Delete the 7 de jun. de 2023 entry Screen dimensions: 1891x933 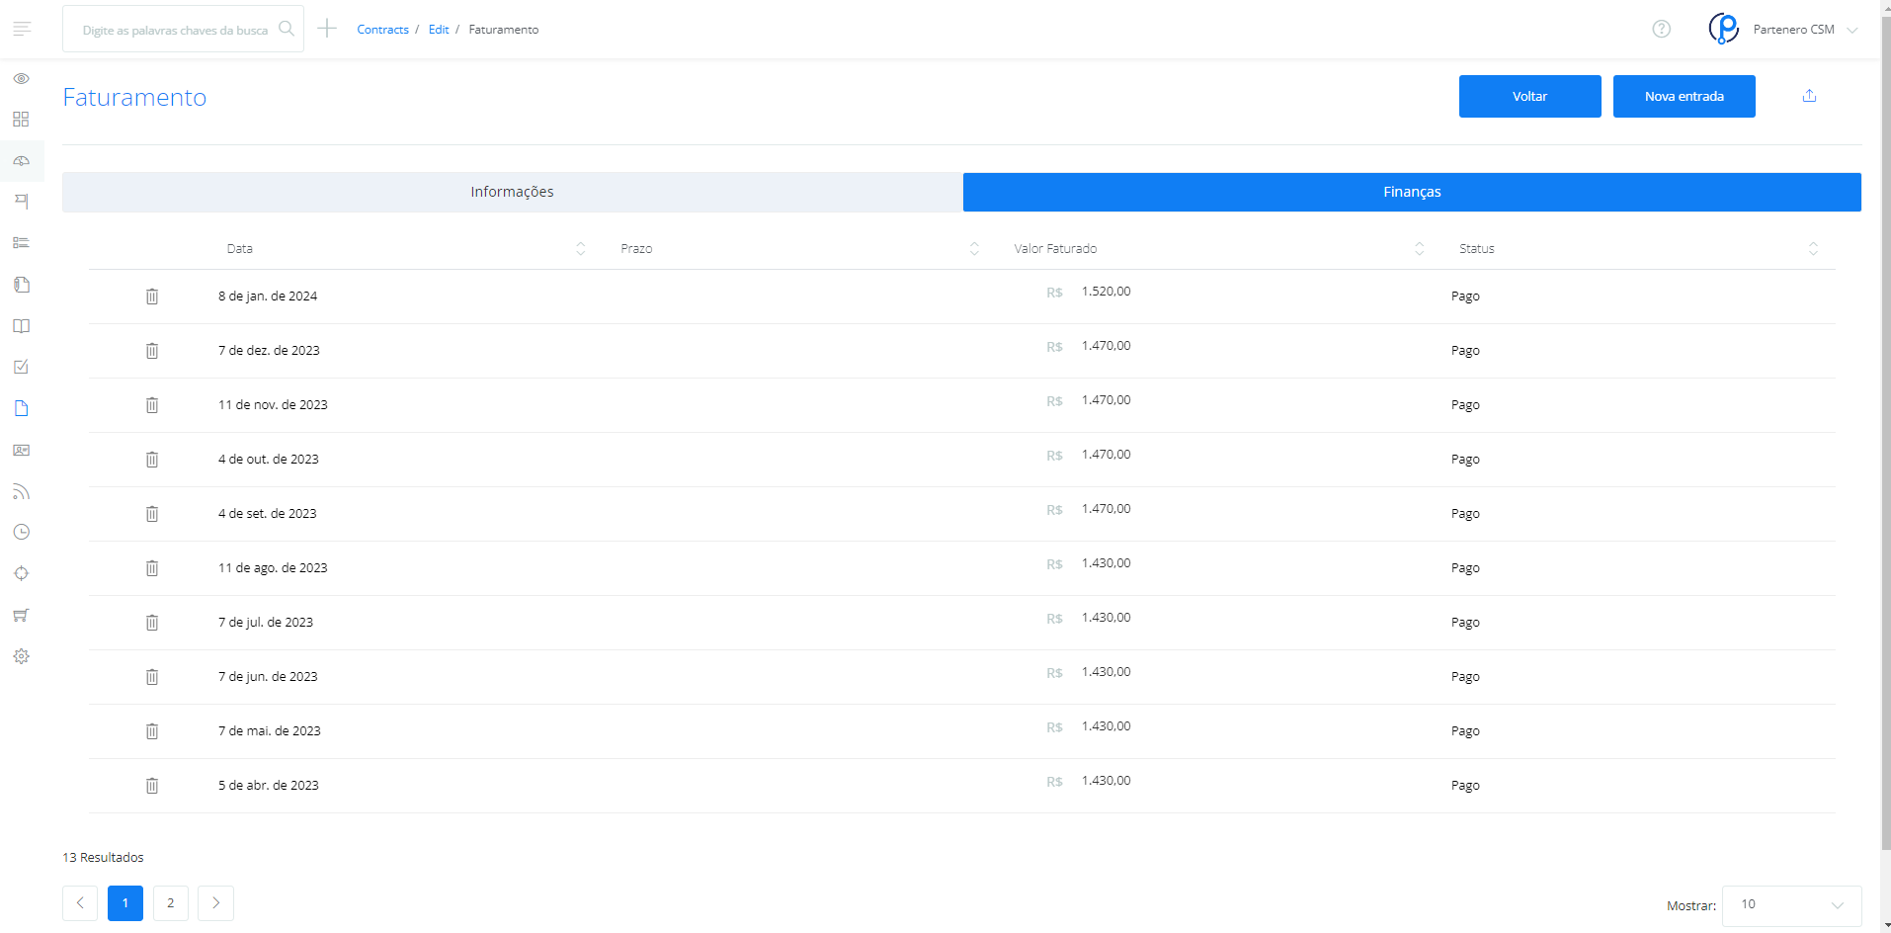pyautogui.click(x=152, y=677)
